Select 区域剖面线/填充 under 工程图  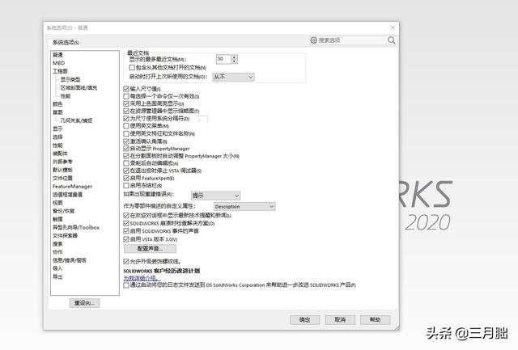point(79,88)
